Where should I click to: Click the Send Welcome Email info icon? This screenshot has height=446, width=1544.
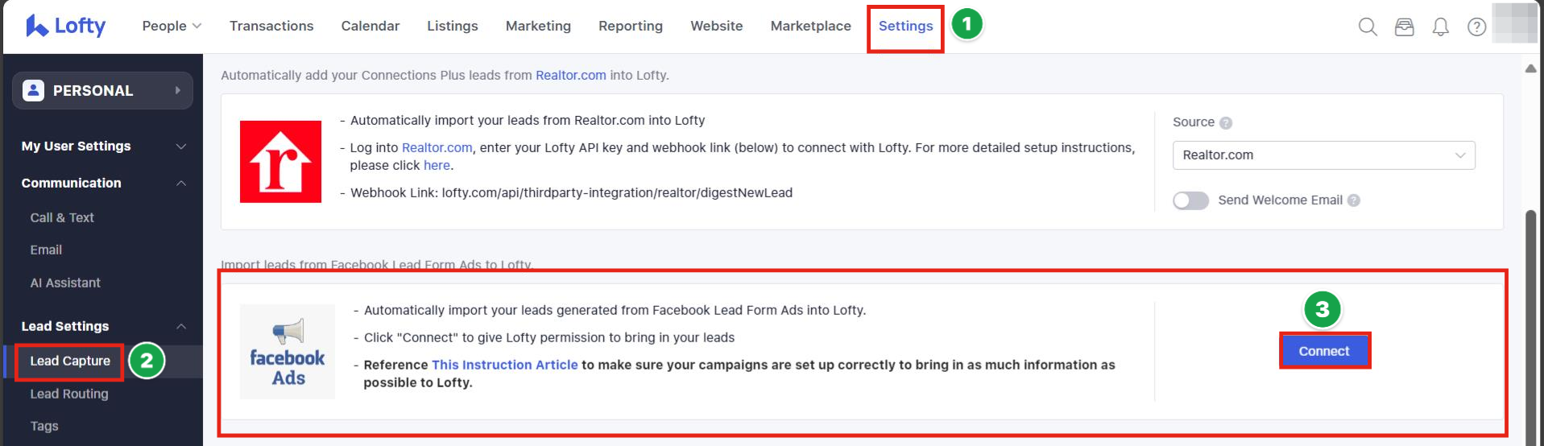(1354, 200)
